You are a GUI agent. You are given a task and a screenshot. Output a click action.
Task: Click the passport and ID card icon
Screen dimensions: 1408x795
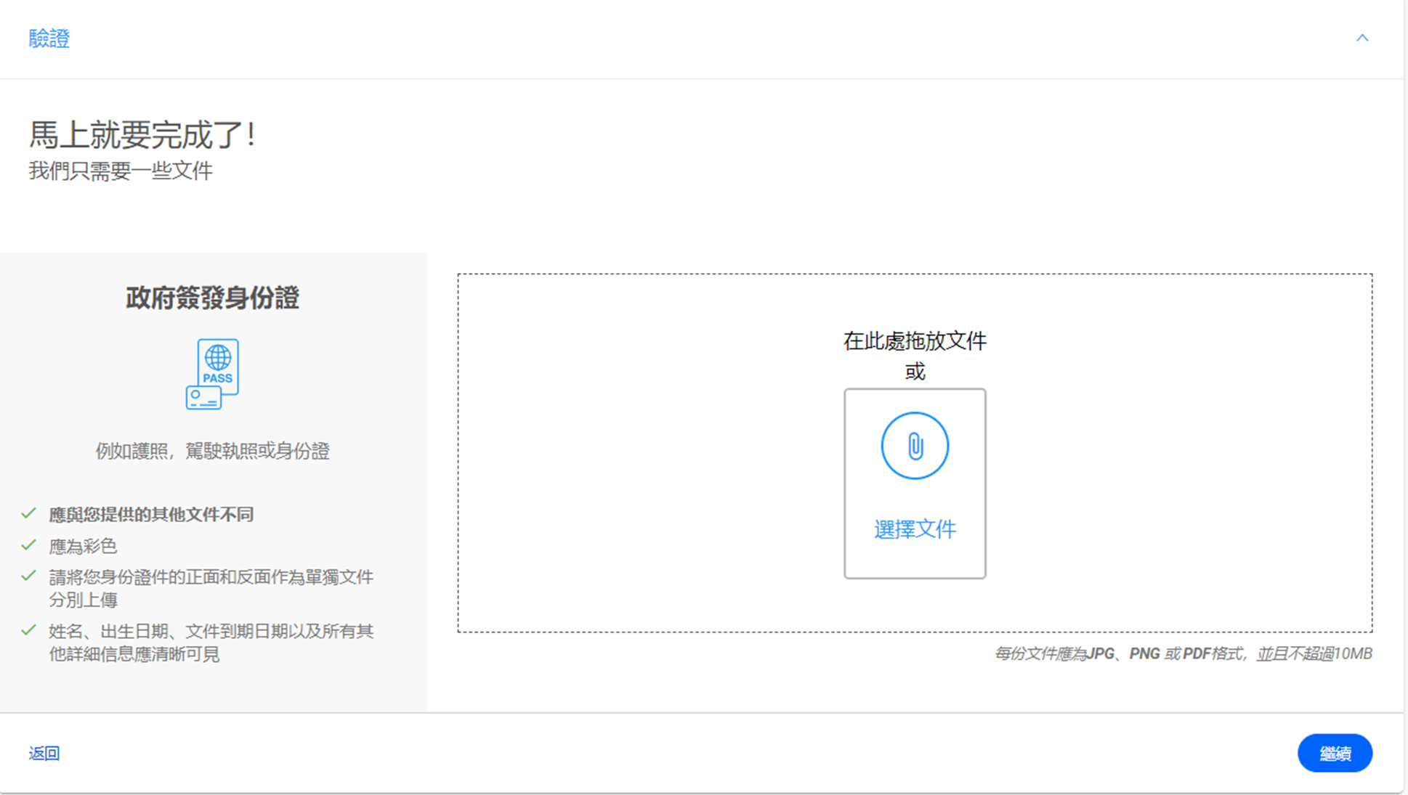[x=213, y=374]
